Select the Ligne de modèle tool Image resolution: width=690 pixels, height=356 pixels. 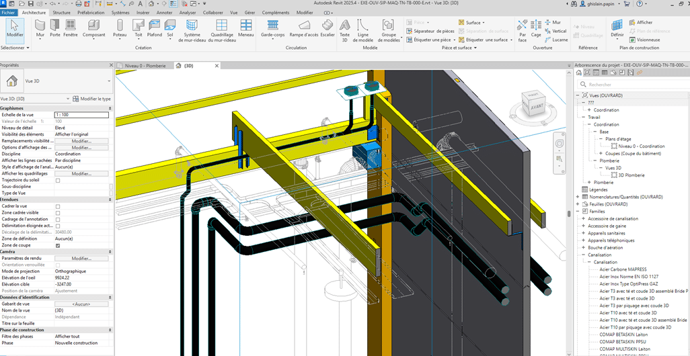click(x=363, y=30)
